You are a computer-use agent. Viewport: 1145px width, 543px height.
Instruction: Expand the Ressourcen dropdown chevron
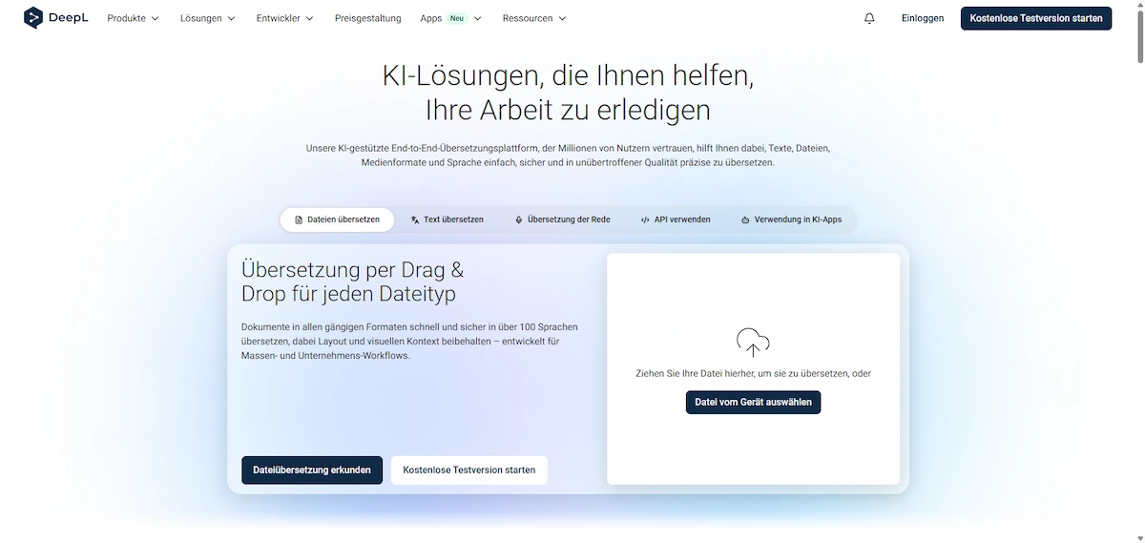coord(562,18)
